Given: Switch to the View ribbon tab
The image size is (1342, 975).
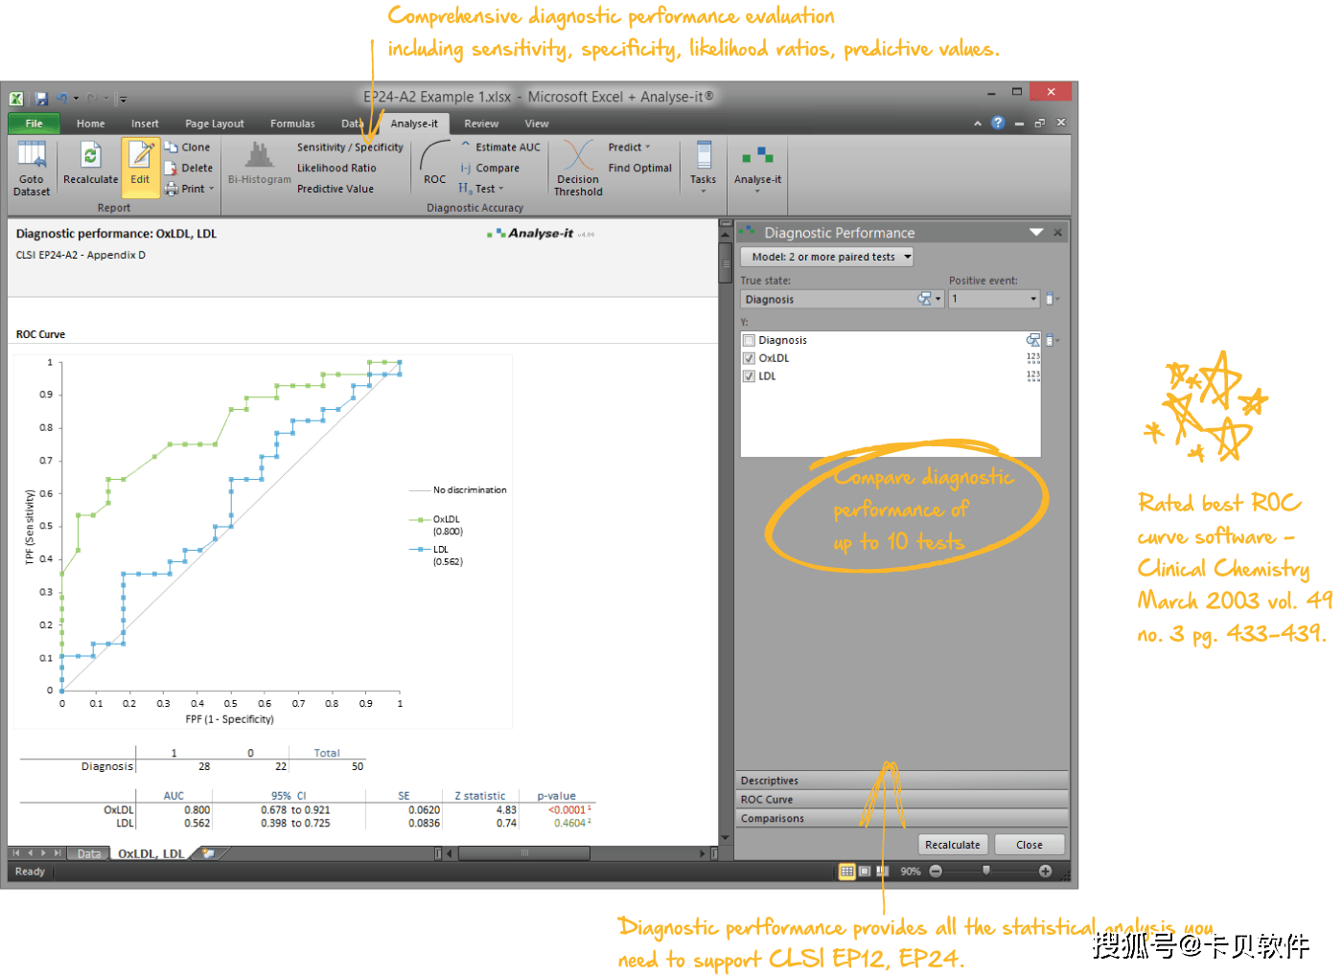Looking at the screenshot, I should tap(537, 124).
